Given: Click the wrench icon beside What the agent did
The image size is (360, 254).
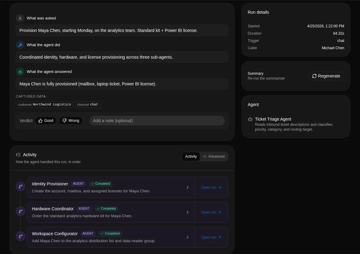Looking at the screenshot, I should click(20, 45).
